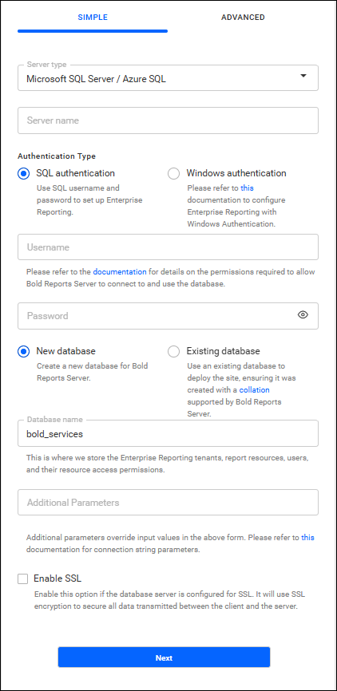Screen dimensions: 337x691
Task: Open 'this' link for connection string parameters
Action: pyautogui.click(x=308, y=538)
